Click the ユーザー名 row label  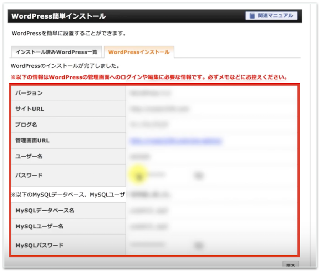(x=29, y=156)
